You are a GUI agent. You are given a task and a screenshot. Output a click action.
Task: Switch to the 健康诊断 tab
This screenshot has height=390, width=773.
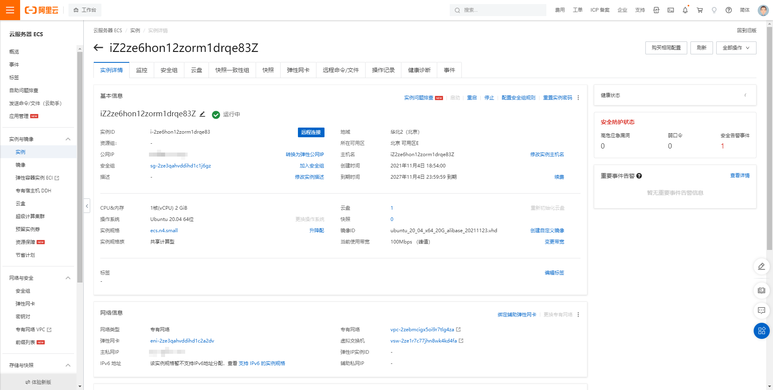pyautogui.click(x=419, y=70)
